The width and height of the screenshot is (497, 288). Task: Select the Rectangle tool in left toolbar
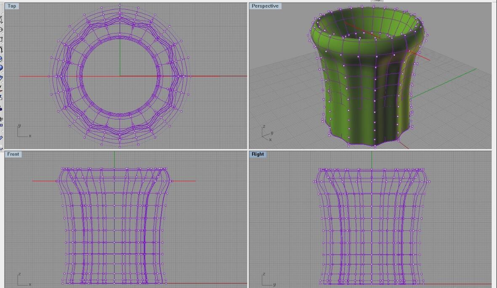(1, 40)
